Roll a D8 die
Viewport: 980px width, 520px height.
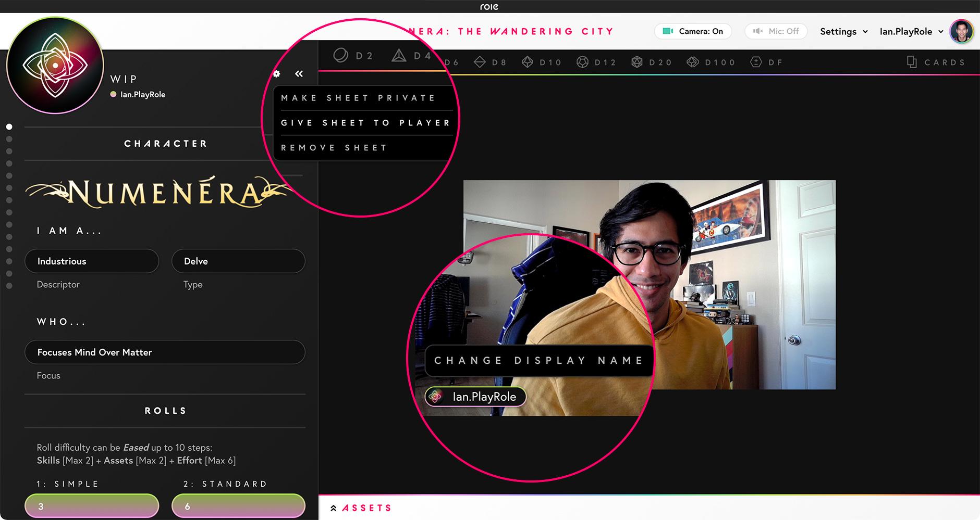(x=490, y=62)
